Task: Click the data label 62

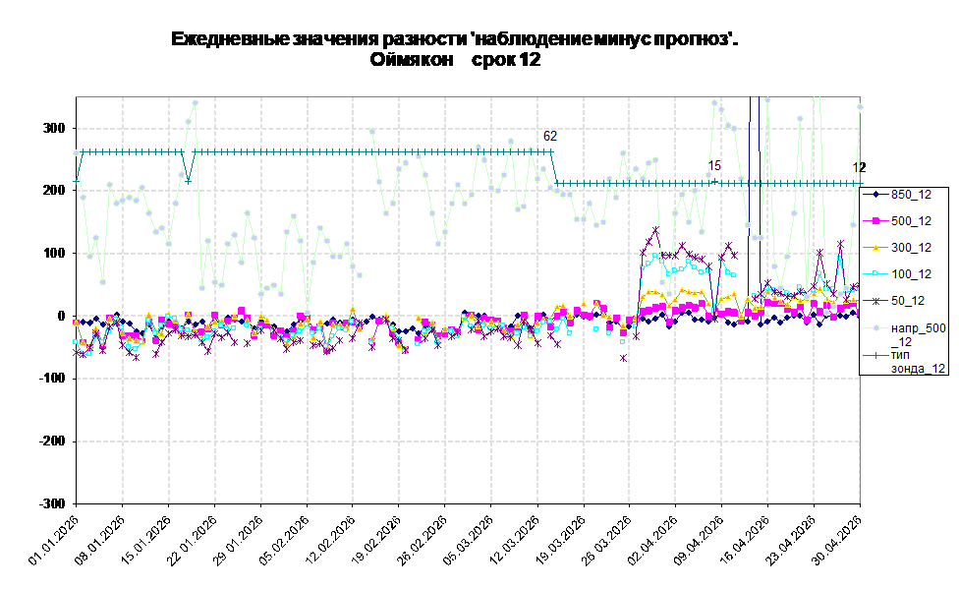Action: pos(550,136)
